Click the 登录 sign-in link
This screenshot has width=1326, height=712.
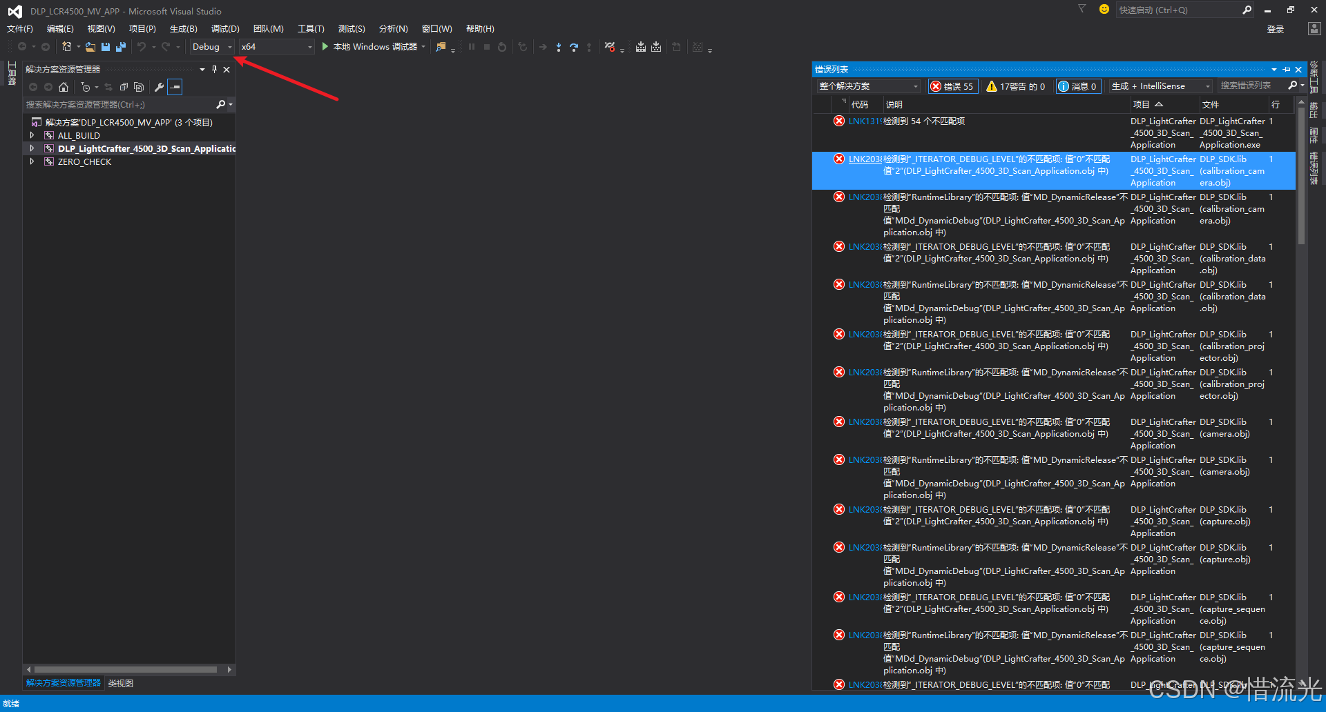pos(1275,29)
